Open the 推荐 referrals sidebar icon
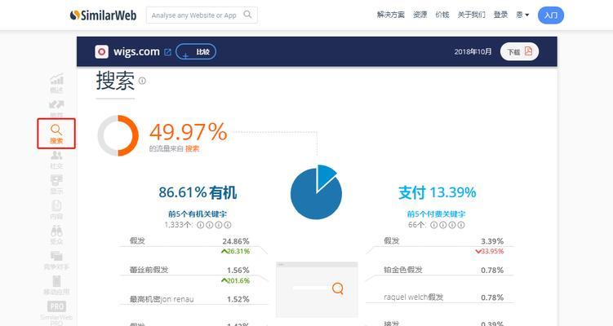Screen dimensions: 613x326 pyautogui.click(x=56, y=109)
